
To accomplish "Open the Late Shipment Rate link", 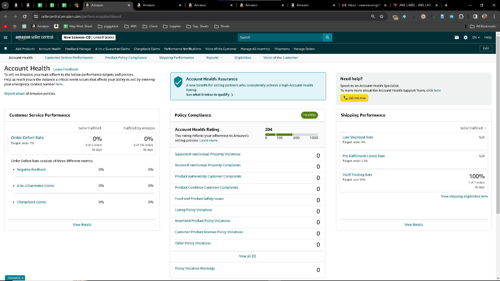I will click(358, 137).
